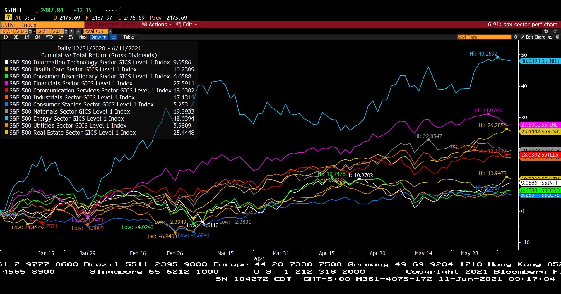
Task: Click the Consumer Staples low marker -6.6841
Action: click(x=194, y=232)
